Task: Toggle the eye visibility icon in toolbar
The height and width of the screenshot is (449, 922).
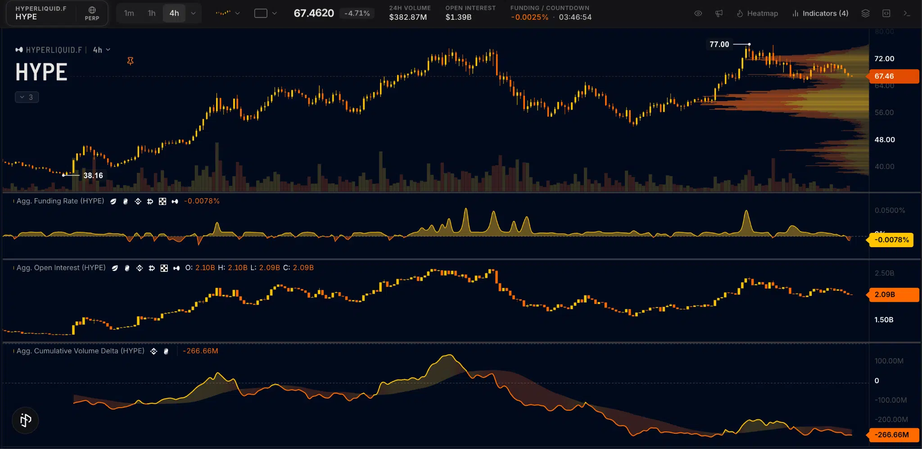Action: (x=698, y=13)
